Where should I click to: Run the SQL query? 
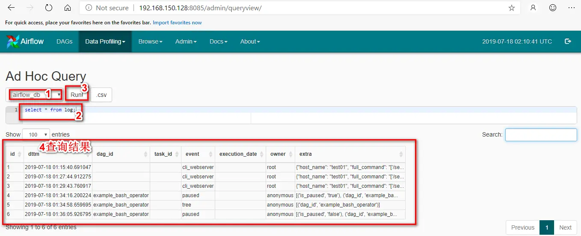tap(77, 95)
